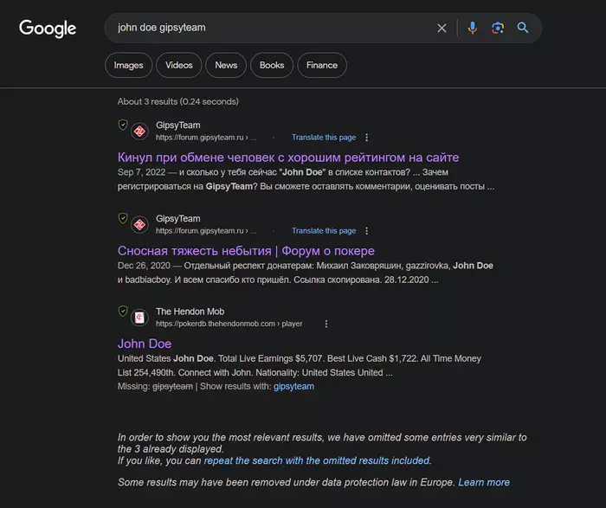Image resolution: width=606 pixels, height=508 pixels.
Task: Clear the search query with X icon
Action: tap(442, 28)
